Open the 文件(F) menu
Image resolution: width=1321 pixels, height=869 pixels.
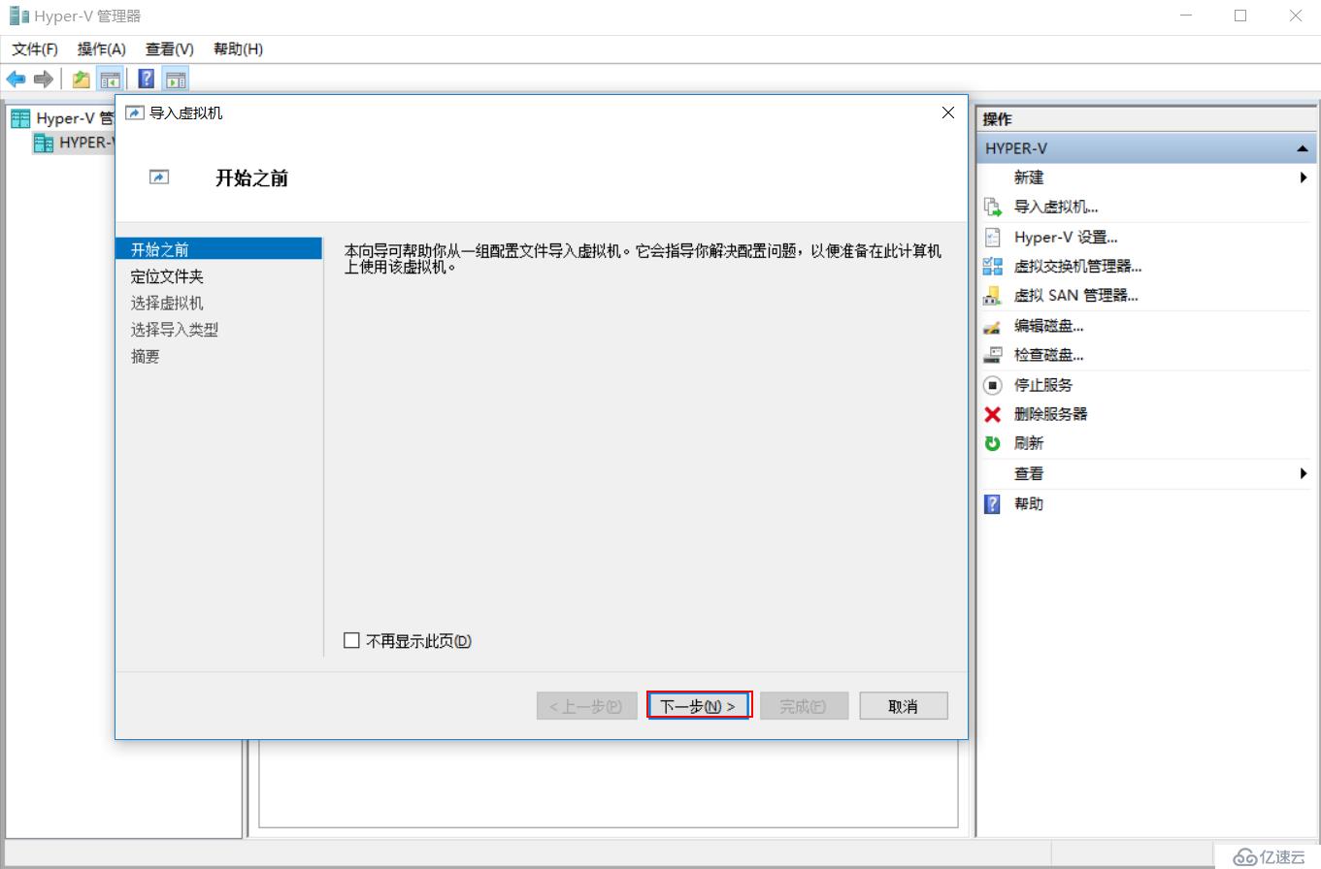coord(35,49)
